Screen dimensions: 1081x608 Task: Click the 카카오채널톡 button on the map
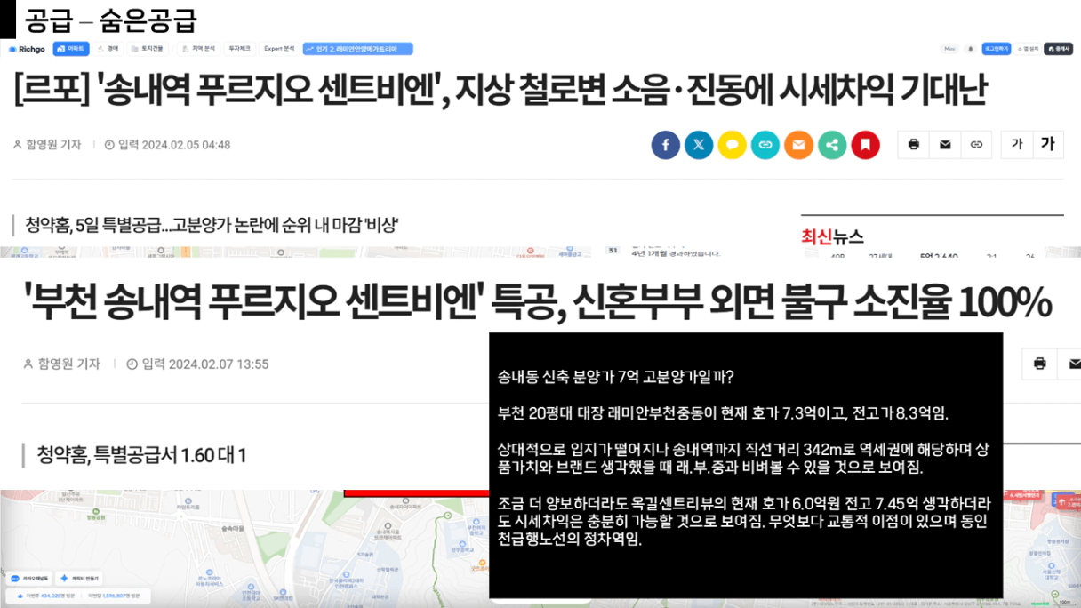(31, 578)
